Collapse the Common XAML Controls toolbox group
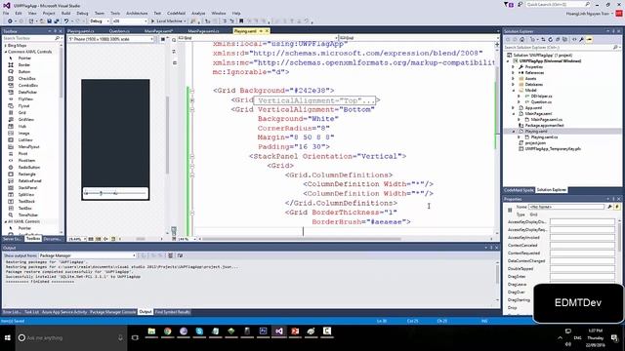Viewport: 625px width, 351px height. (x=6, y=52)
